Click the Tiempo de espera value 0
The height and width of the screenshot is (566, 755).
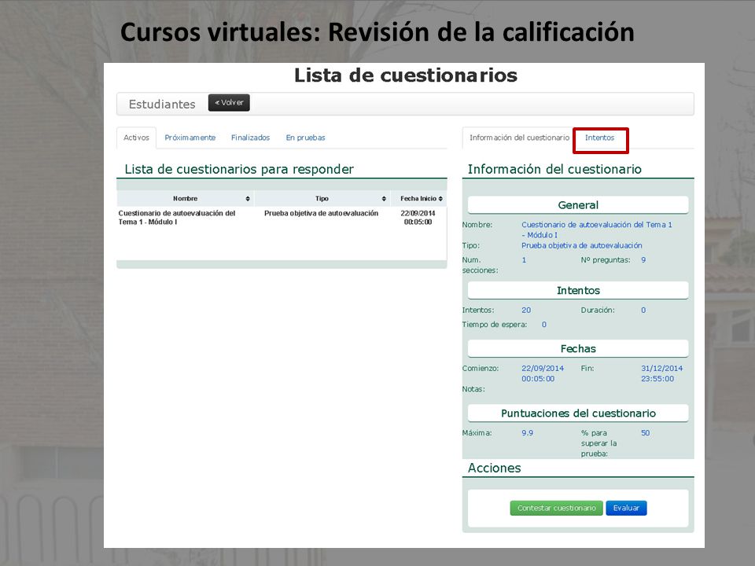tap(544, 325)
